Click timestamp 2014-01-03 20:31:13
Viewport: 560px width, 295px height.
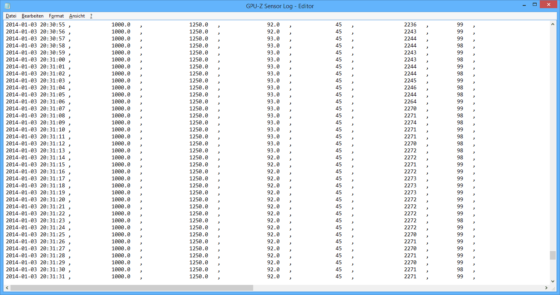coord(35,150)
